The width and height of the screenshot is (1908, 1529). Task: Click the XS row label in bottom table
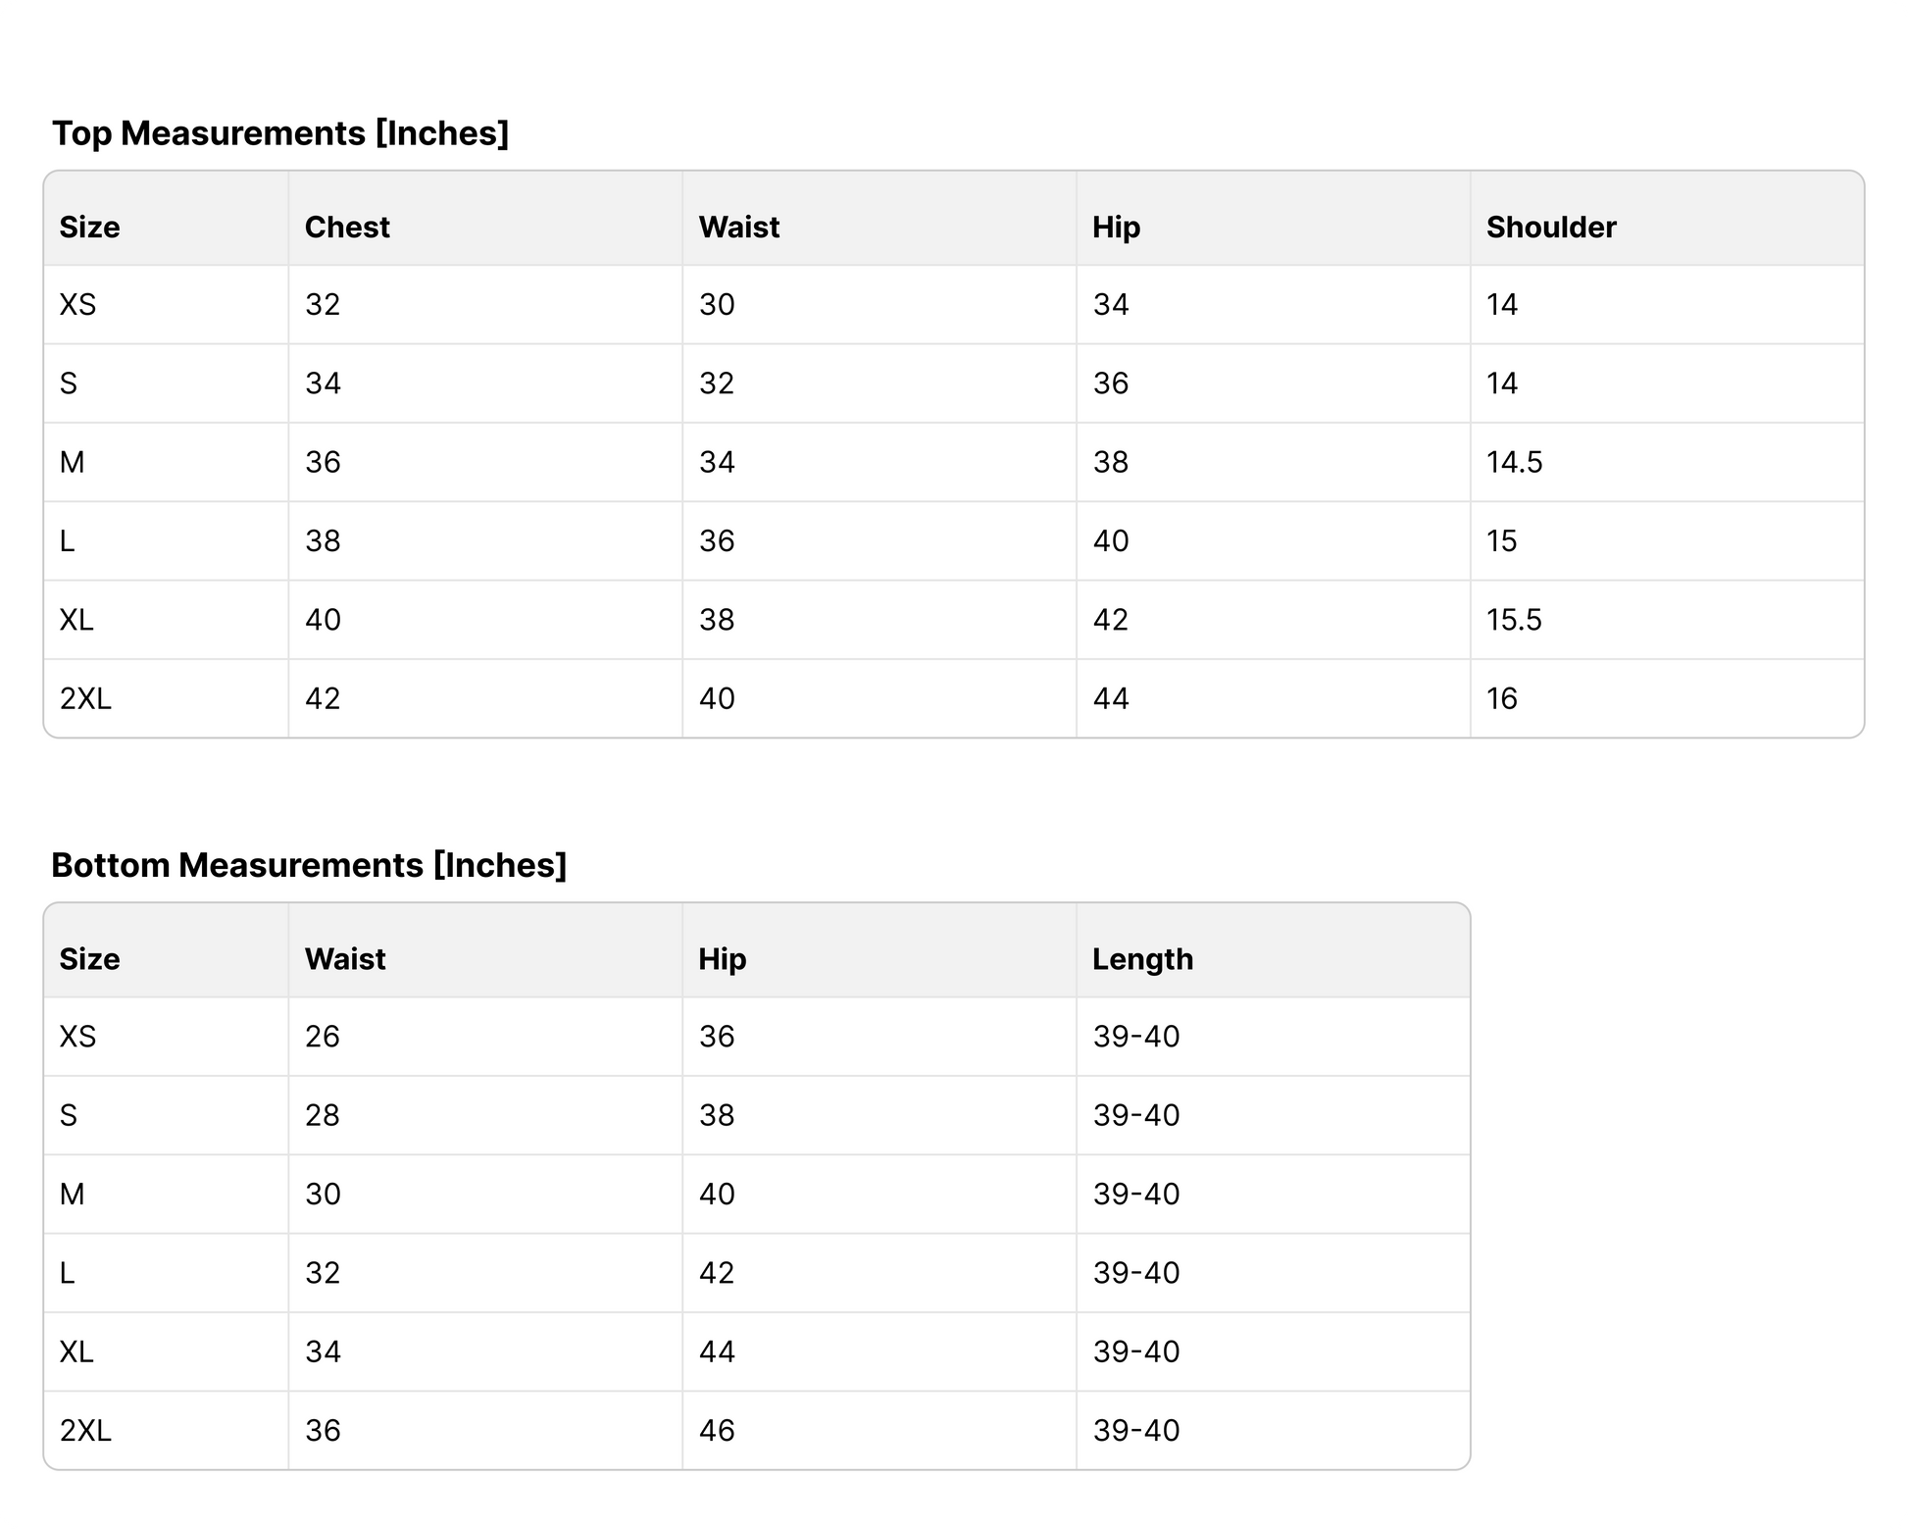tap(77, 1037)
